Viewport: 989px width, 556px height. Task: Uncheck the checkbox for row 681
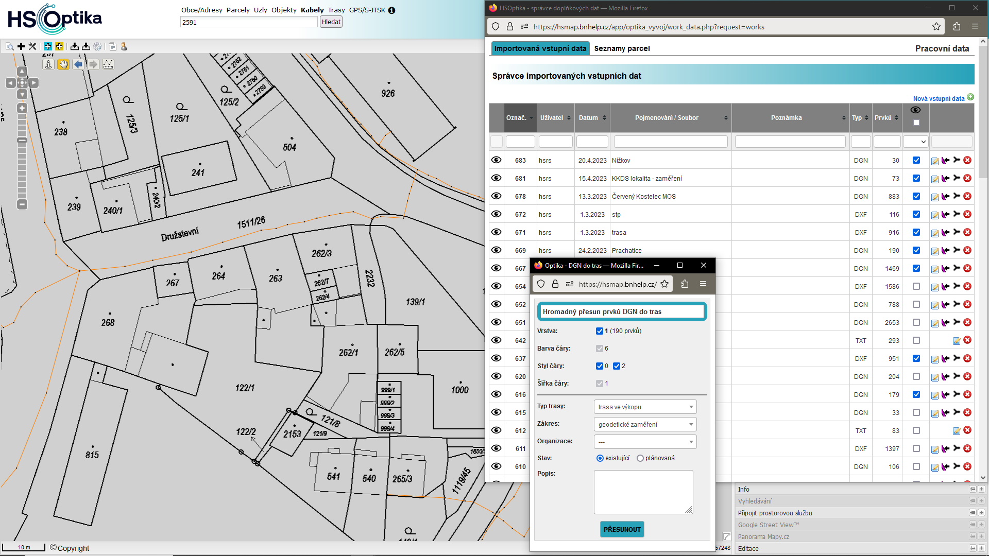point(916,178)
